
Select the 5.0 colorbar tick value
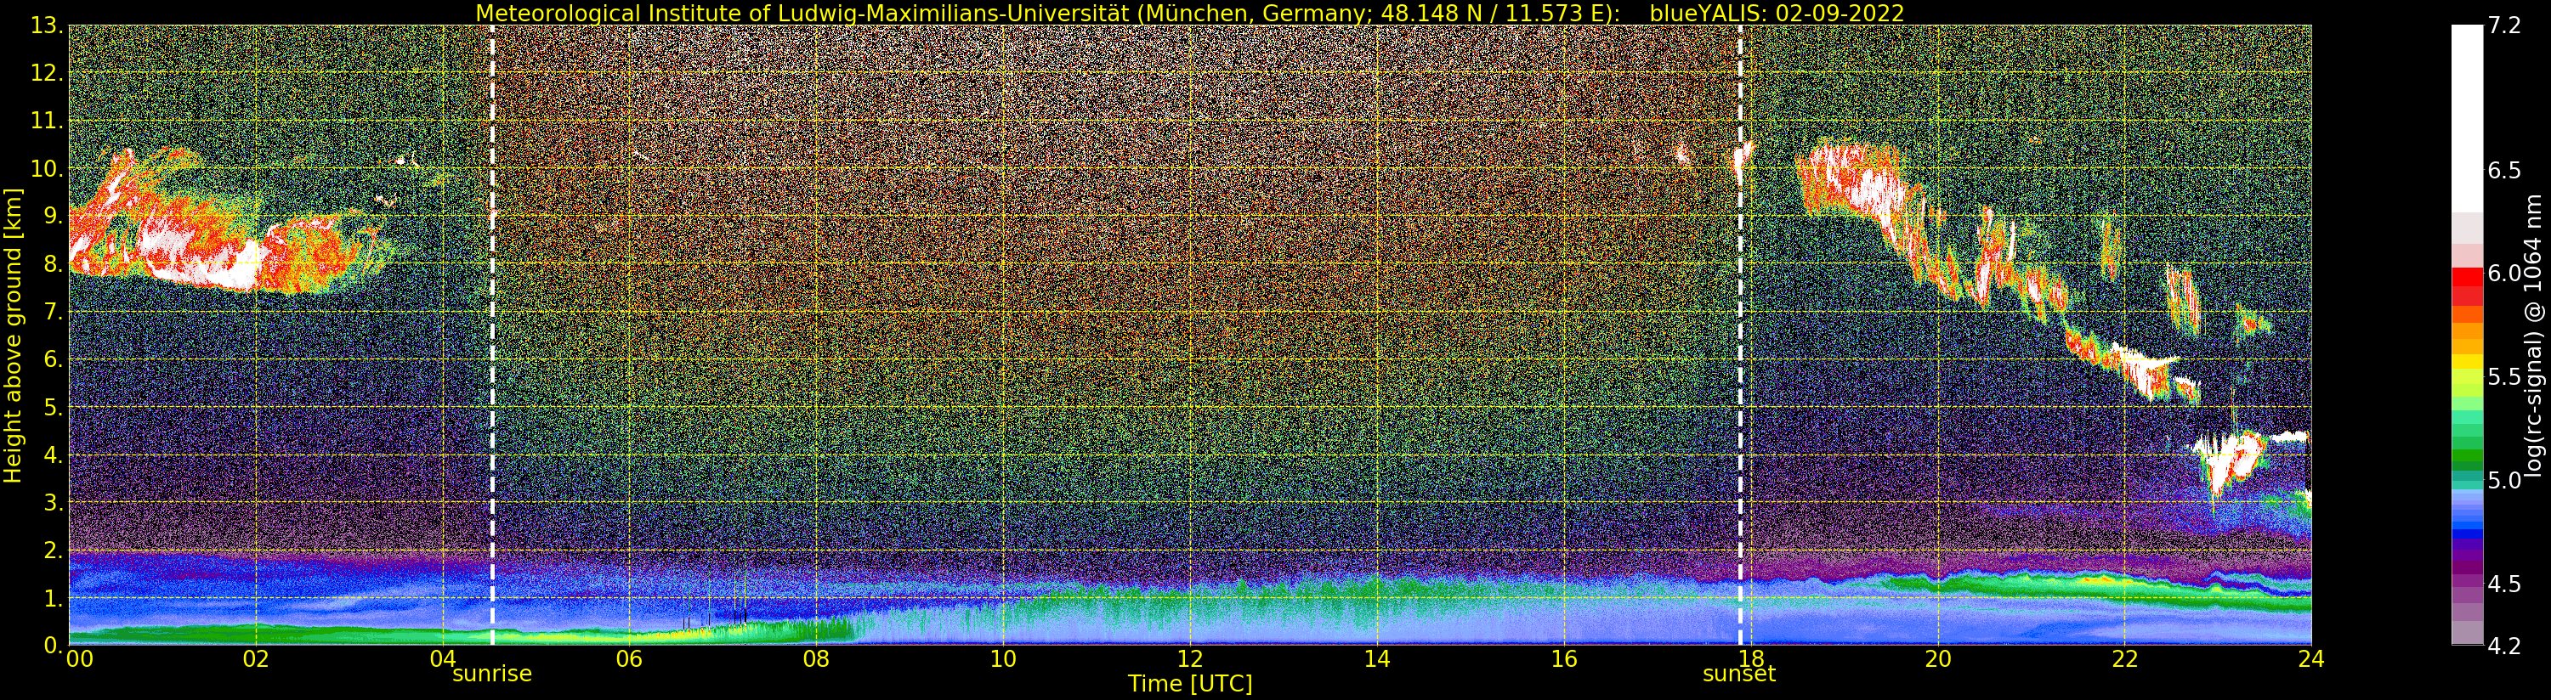(x=2503, y=480)
